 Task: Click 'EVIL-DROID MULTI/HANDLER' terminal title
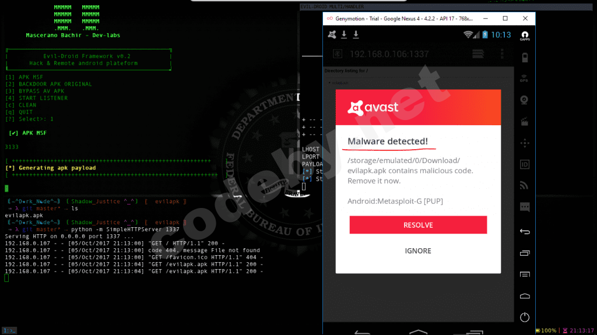click(x=332, y=6)
